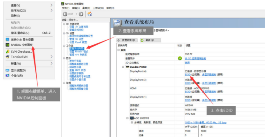This screenshot has width=265, height=137.
Task: Select 设置 Mosaic 模式 task
Action: click(x=79, y=51)
